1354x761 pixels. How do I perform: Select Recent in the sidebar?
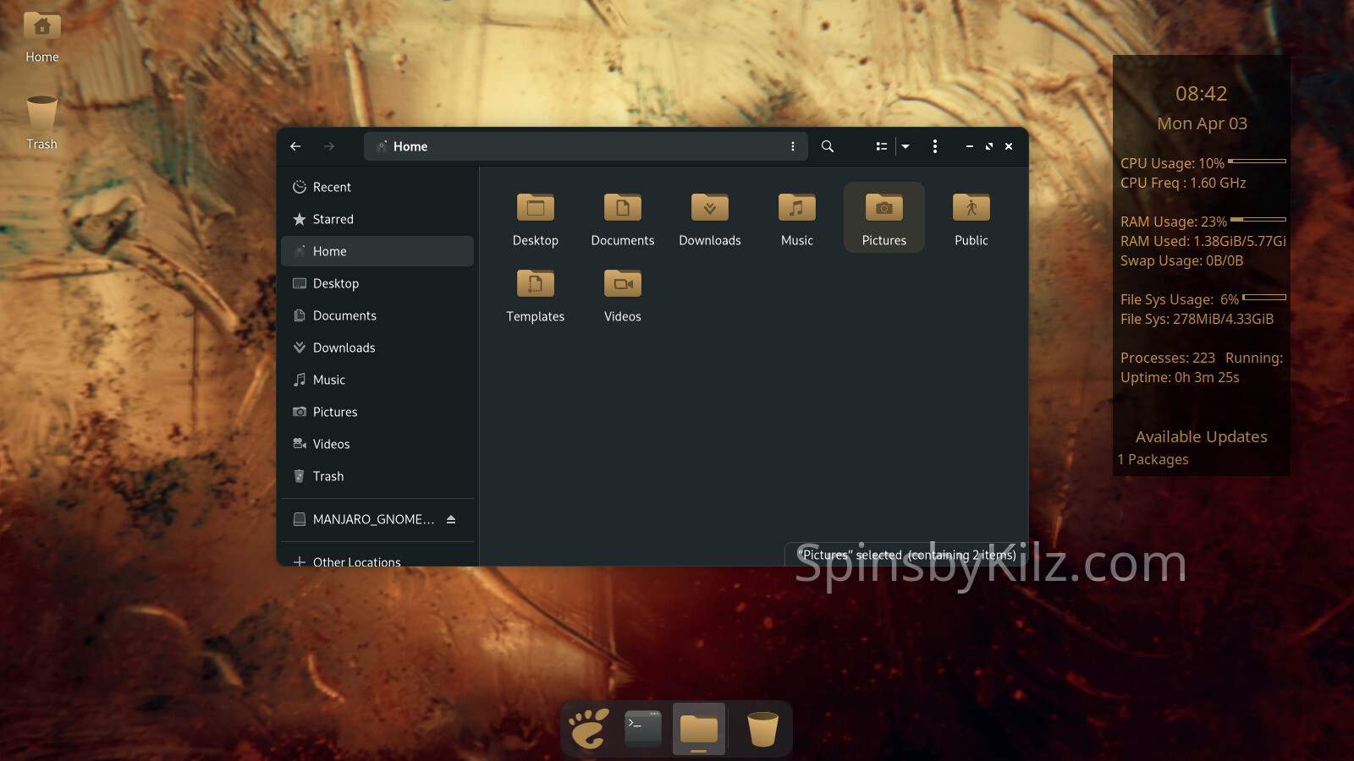tap(332, 187)
